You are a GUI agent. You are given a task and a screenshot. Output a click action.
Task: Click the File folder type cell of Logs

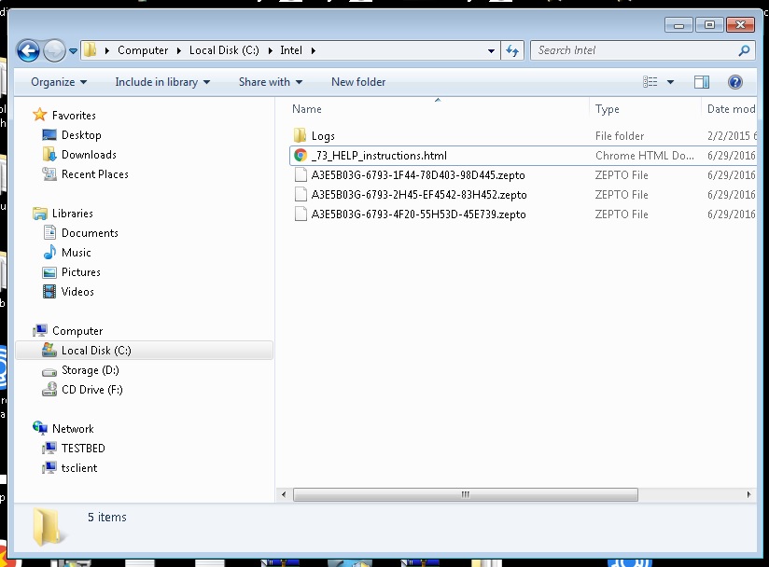coord(620,136)
